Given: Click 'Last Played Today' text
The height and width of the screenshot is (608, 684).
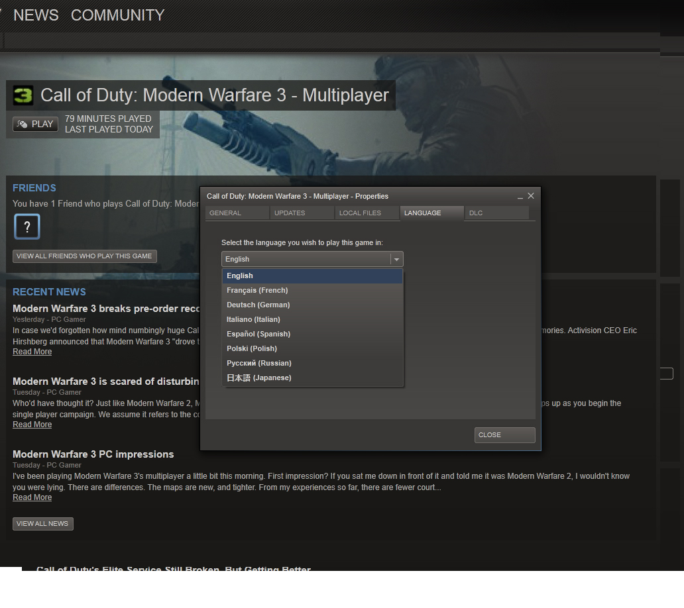Looking at the screenshot, I should coord(109,129).
